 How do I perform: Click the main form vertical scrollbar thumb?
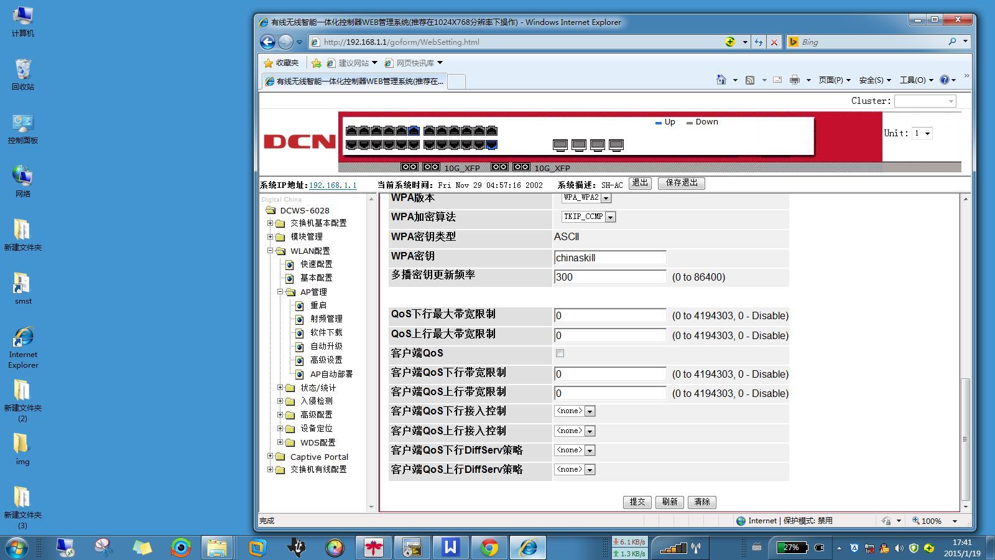(965, 439)
